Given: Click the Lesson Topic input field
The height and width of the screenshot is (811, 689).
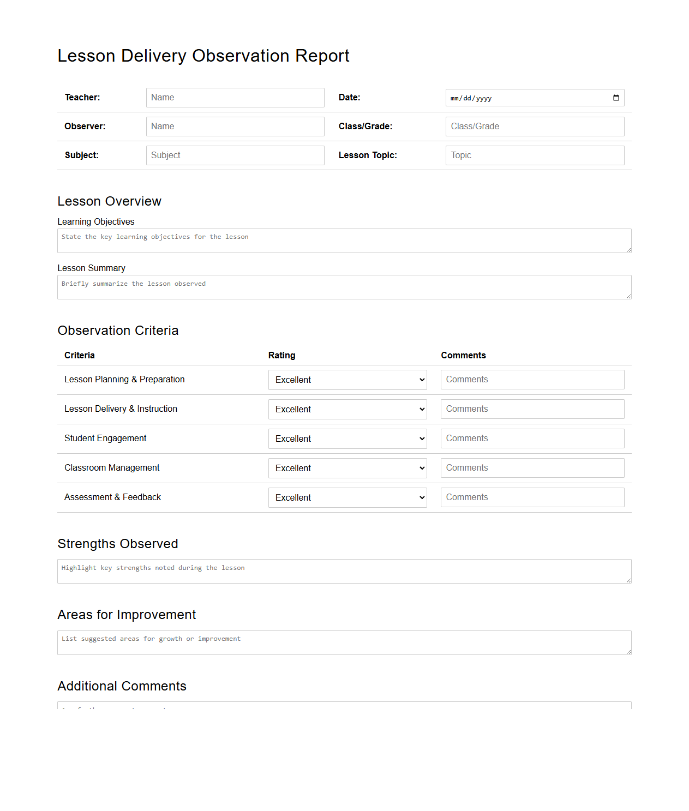Looking at the screenshot, I should click(534, 155).
